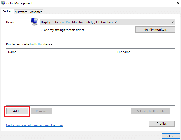Click the Color Management title bar icon

click(x=3, y=3)
